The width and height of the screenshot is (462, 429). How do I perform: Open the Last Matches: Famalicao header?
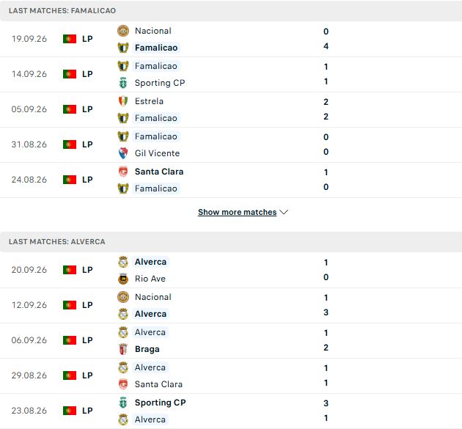point(231,10)
